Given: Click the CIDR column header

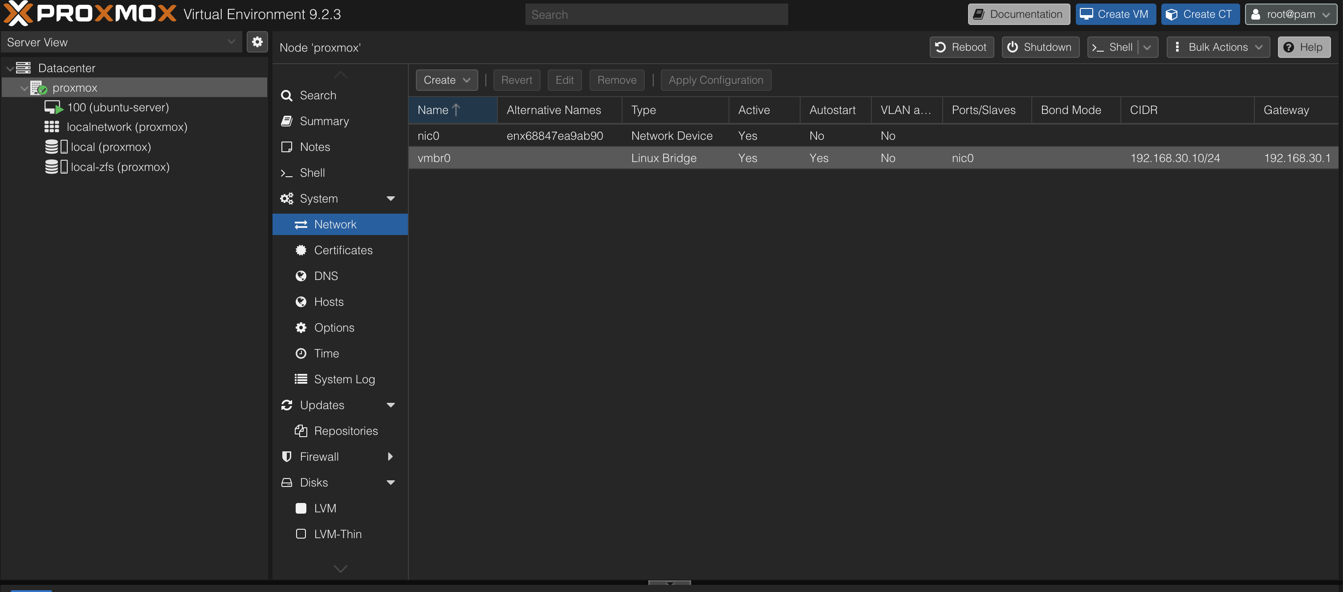Looking at the screenshot, I should pyautogui.click(x=1187, y=110).
